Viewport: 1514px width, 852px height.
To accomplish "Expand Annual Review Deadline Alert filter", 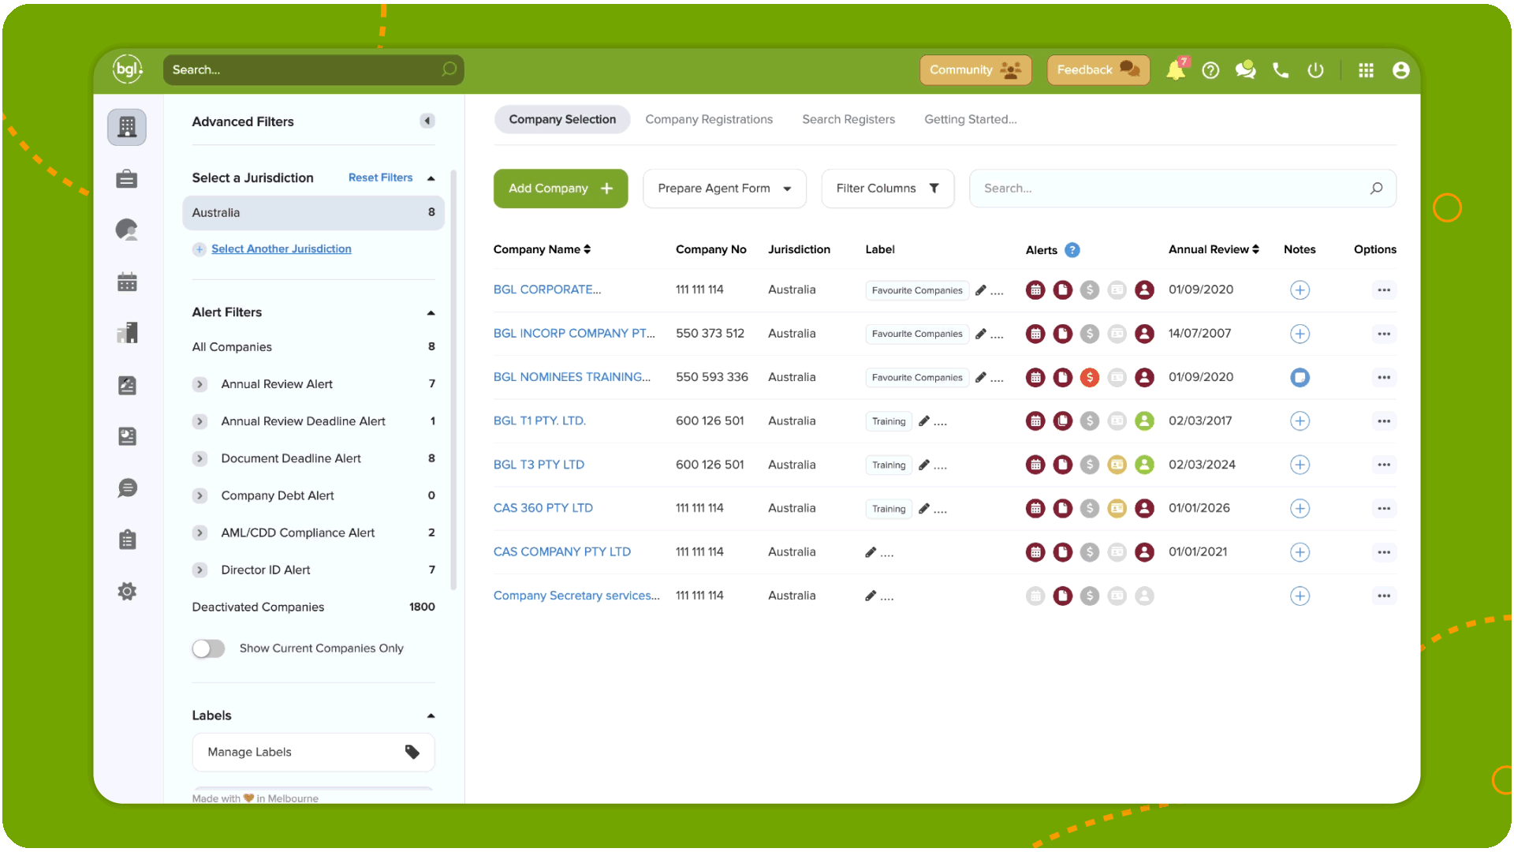I will tap(200, 421).
